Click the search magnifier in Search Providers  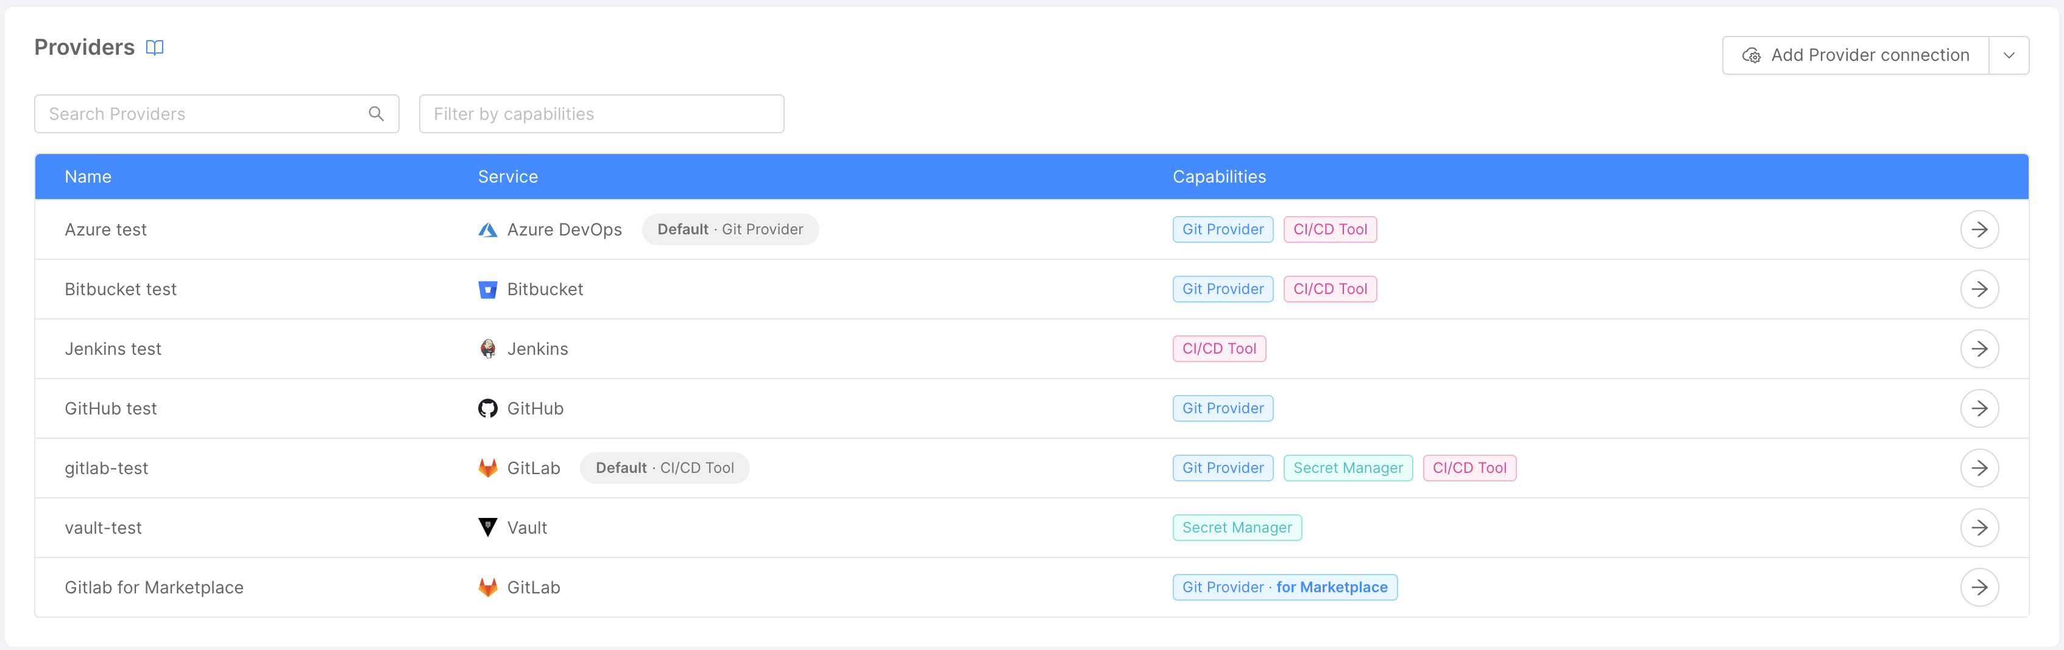(376, 114)
